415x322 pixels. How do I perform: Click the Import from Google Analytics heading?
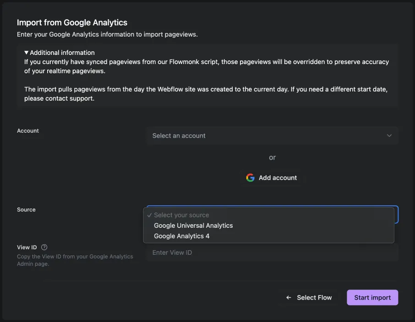(72, 22)
